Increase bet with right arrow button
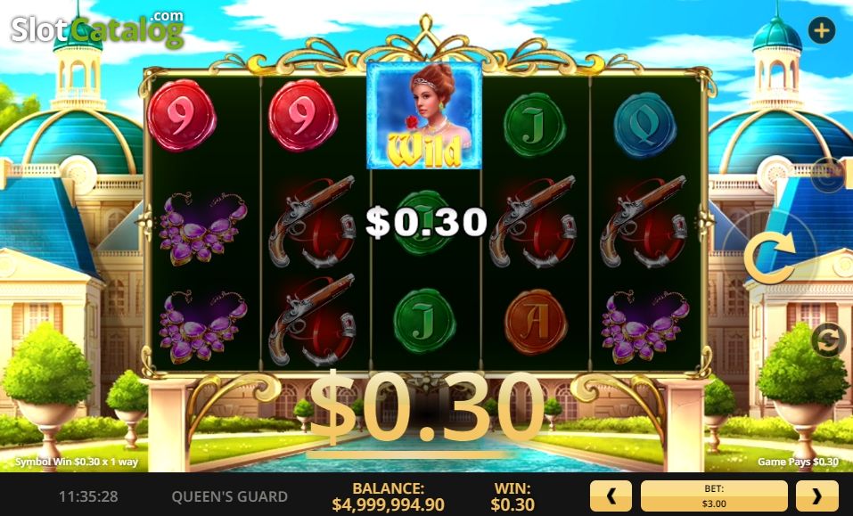853x516 pixels. click(817, 496)
